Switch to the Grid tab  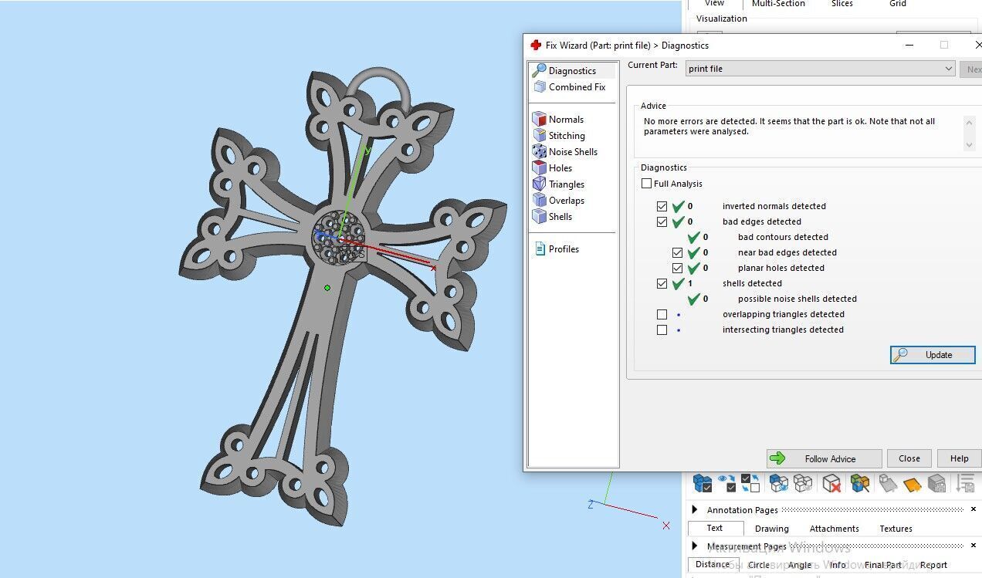pyautogui.click(x=898, y=4)
